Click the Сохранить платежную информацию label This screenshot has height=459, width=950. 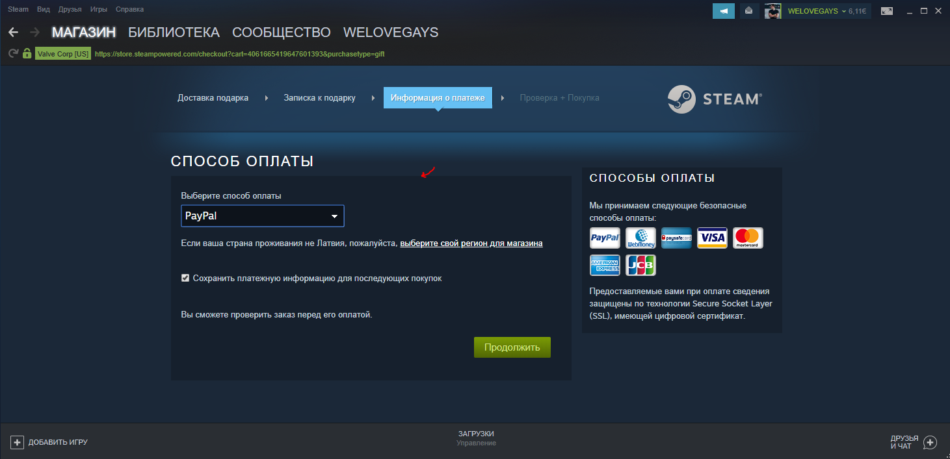(317, 278)
